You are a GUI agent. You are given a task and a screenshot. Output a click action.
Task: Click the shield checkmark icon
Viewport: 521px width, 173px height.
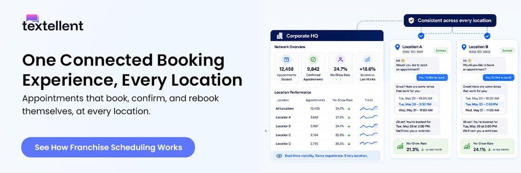coord(411,20)
